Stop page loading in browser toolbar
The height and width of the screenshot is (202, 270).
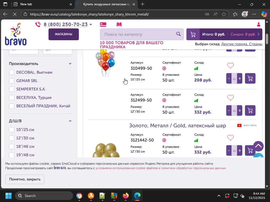tap(15, 14)
